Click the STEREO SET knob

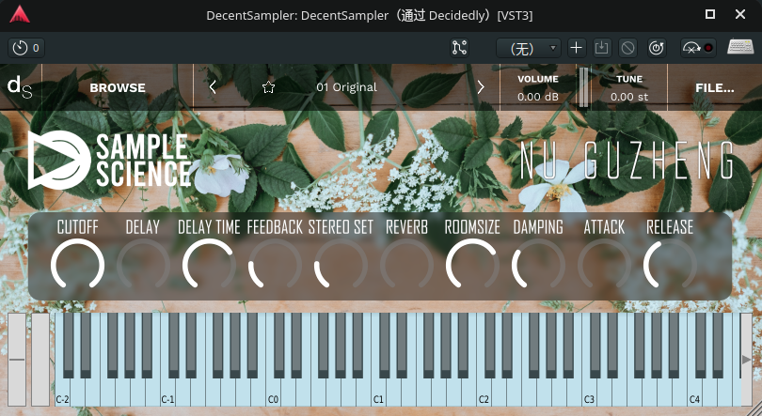point(341,264)
